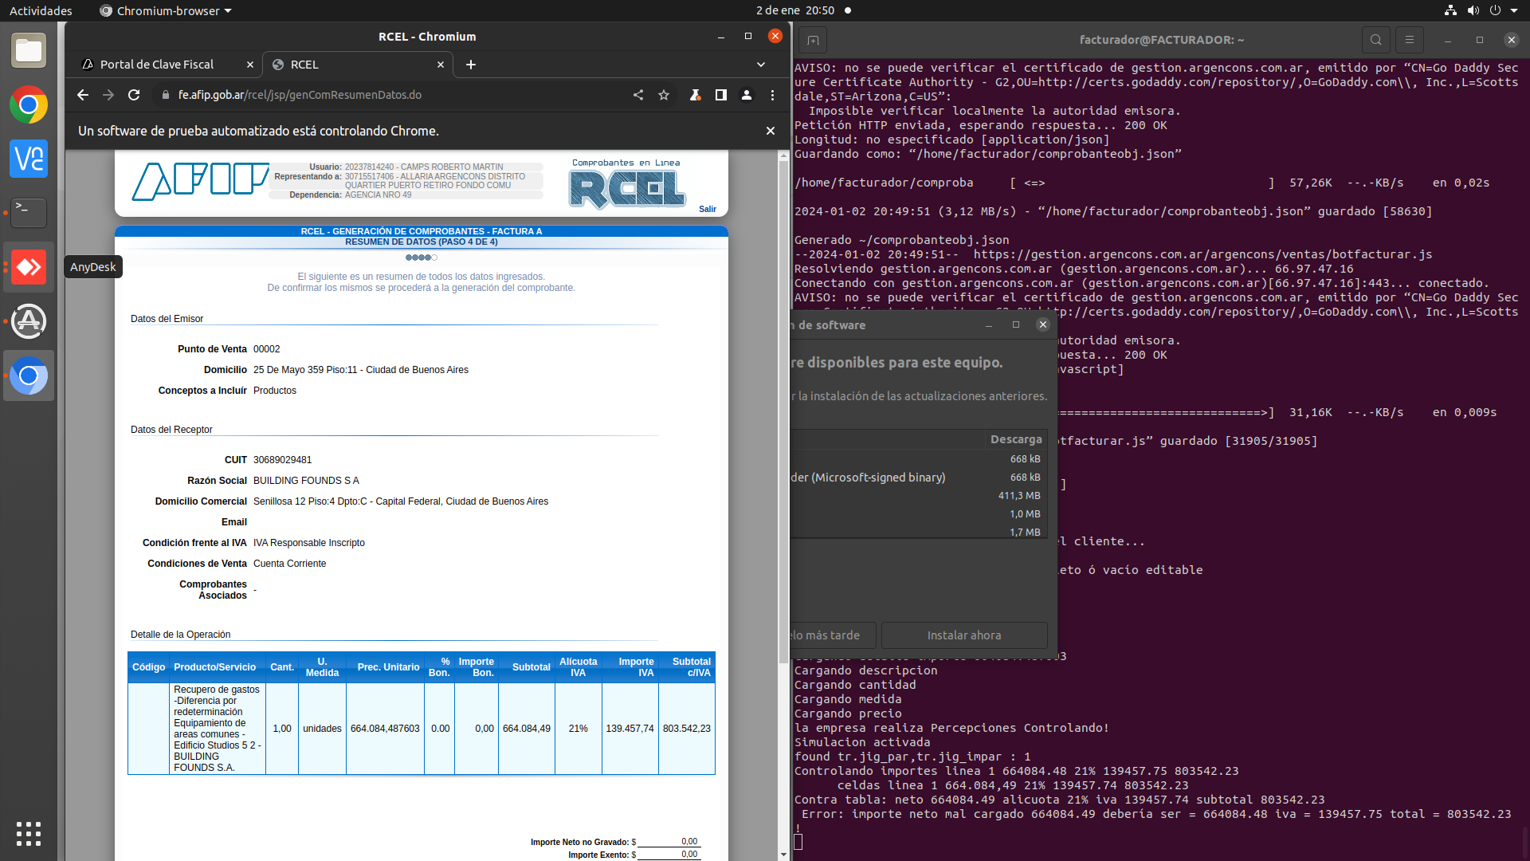Click Instalar ahora in software updater
This screenshot has height=861, width=1530.
(x=964, y=635)
